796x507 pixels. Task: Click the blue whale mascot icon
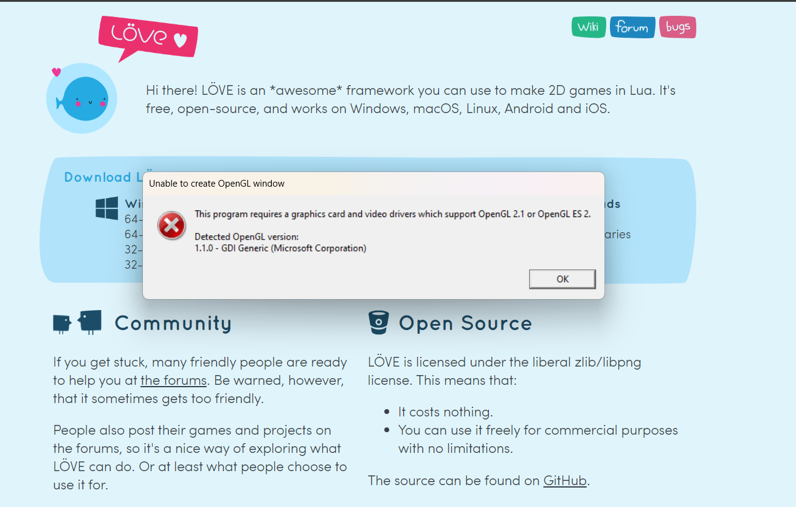tap(81, 98)
